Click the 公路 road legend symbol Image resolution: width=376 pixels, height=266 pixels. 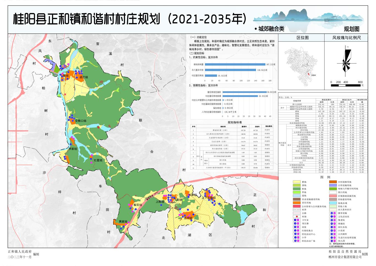tap(296, 213)
